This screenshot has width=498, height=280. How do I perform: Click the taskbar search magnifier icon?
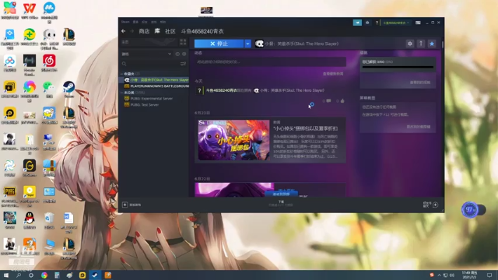(19, 275)
